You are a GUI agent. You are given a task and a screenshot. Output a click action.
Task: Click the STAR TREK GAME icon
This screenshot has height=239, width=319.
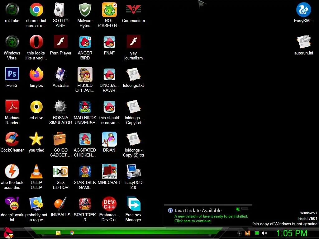tap(85, 171)
